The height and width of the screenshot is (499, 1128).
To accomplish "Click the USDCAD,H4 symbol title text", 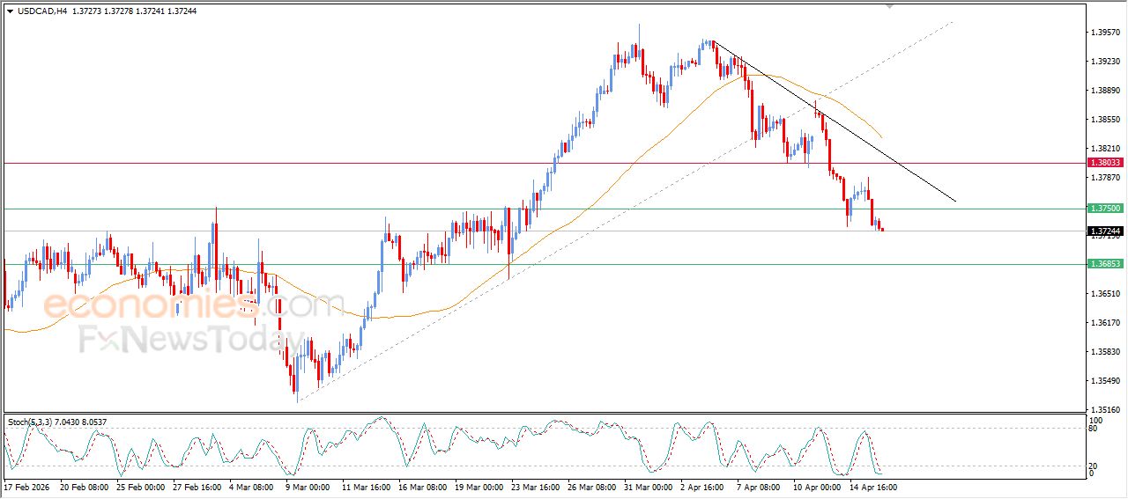I will click(x=41, y=11).
